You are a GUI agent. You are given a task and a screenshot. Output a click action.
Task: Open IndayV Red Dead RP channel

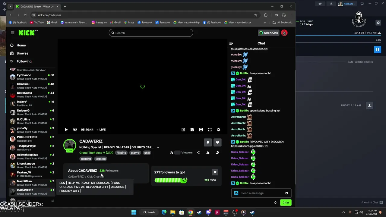[x=32, y=104]
